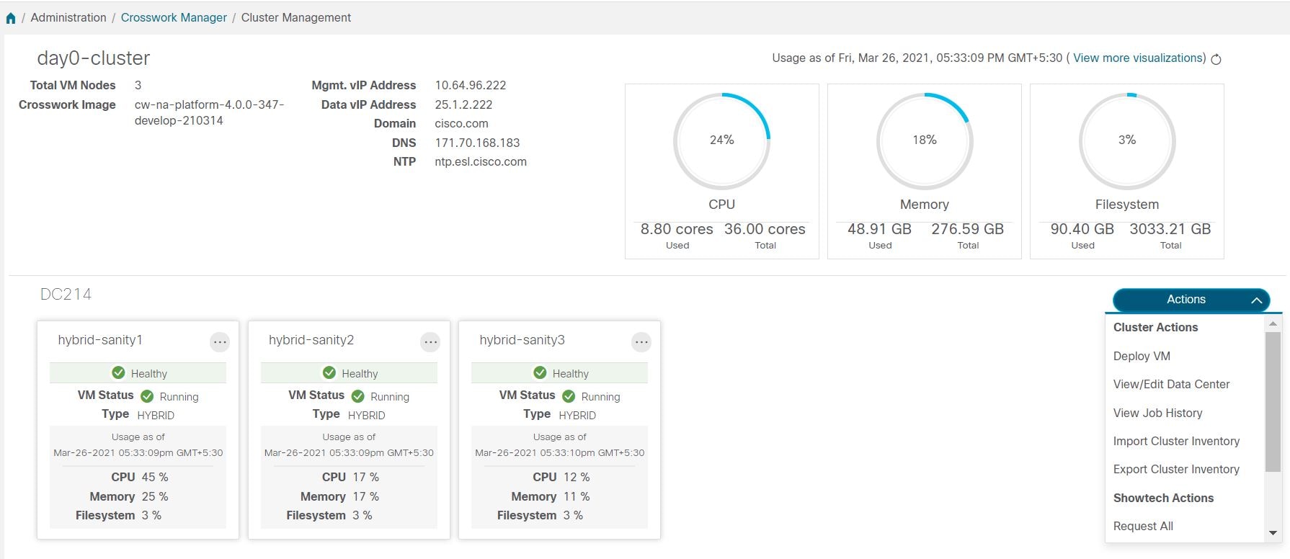The image size is (1290, 559).
Task: Click the day0-cluster heading
Action: point(94,58)
